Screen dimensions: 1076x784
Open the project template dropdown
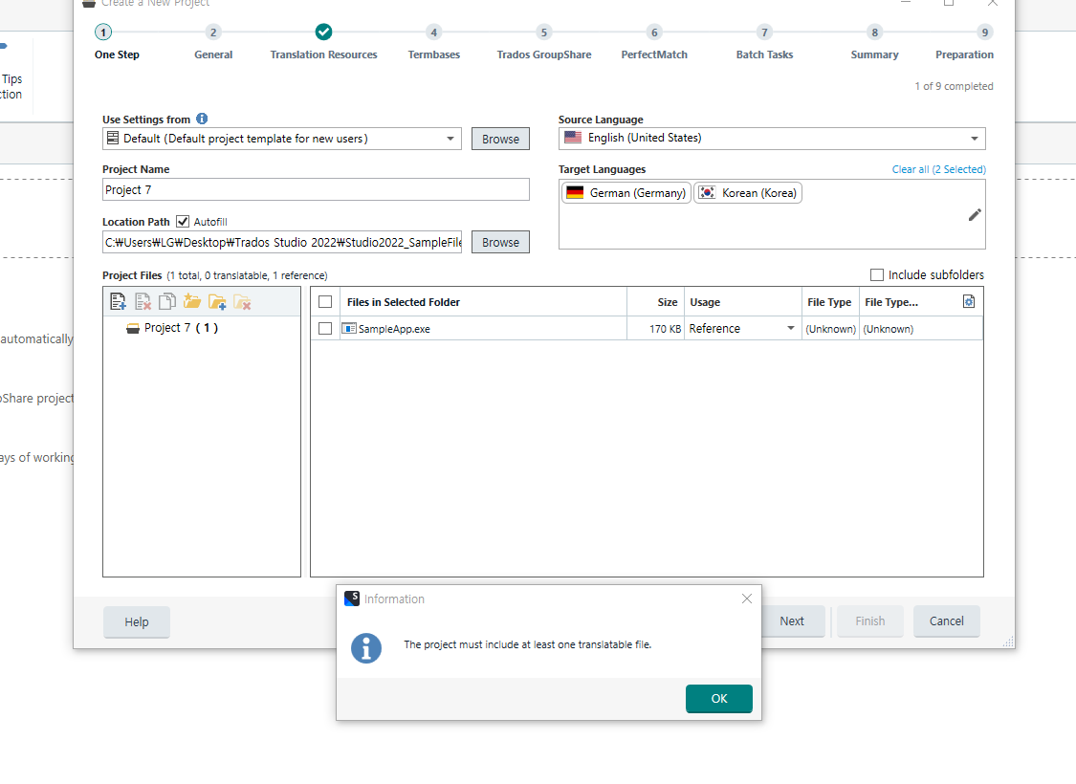coord(450,139)
